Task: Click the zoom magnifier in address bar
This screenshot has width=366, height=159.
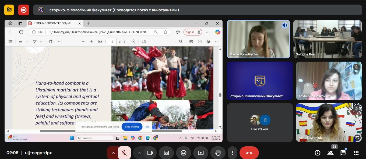Action: coord(156,32)
